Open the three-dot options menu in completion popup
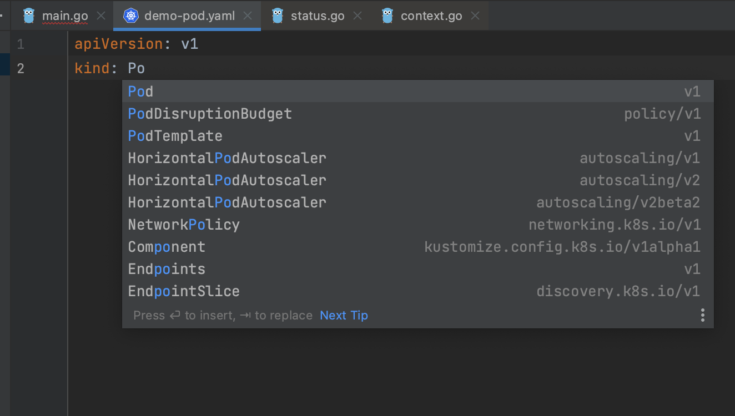Image resolution: width=735 pixels, height=416 pixels. click(702, 315)
